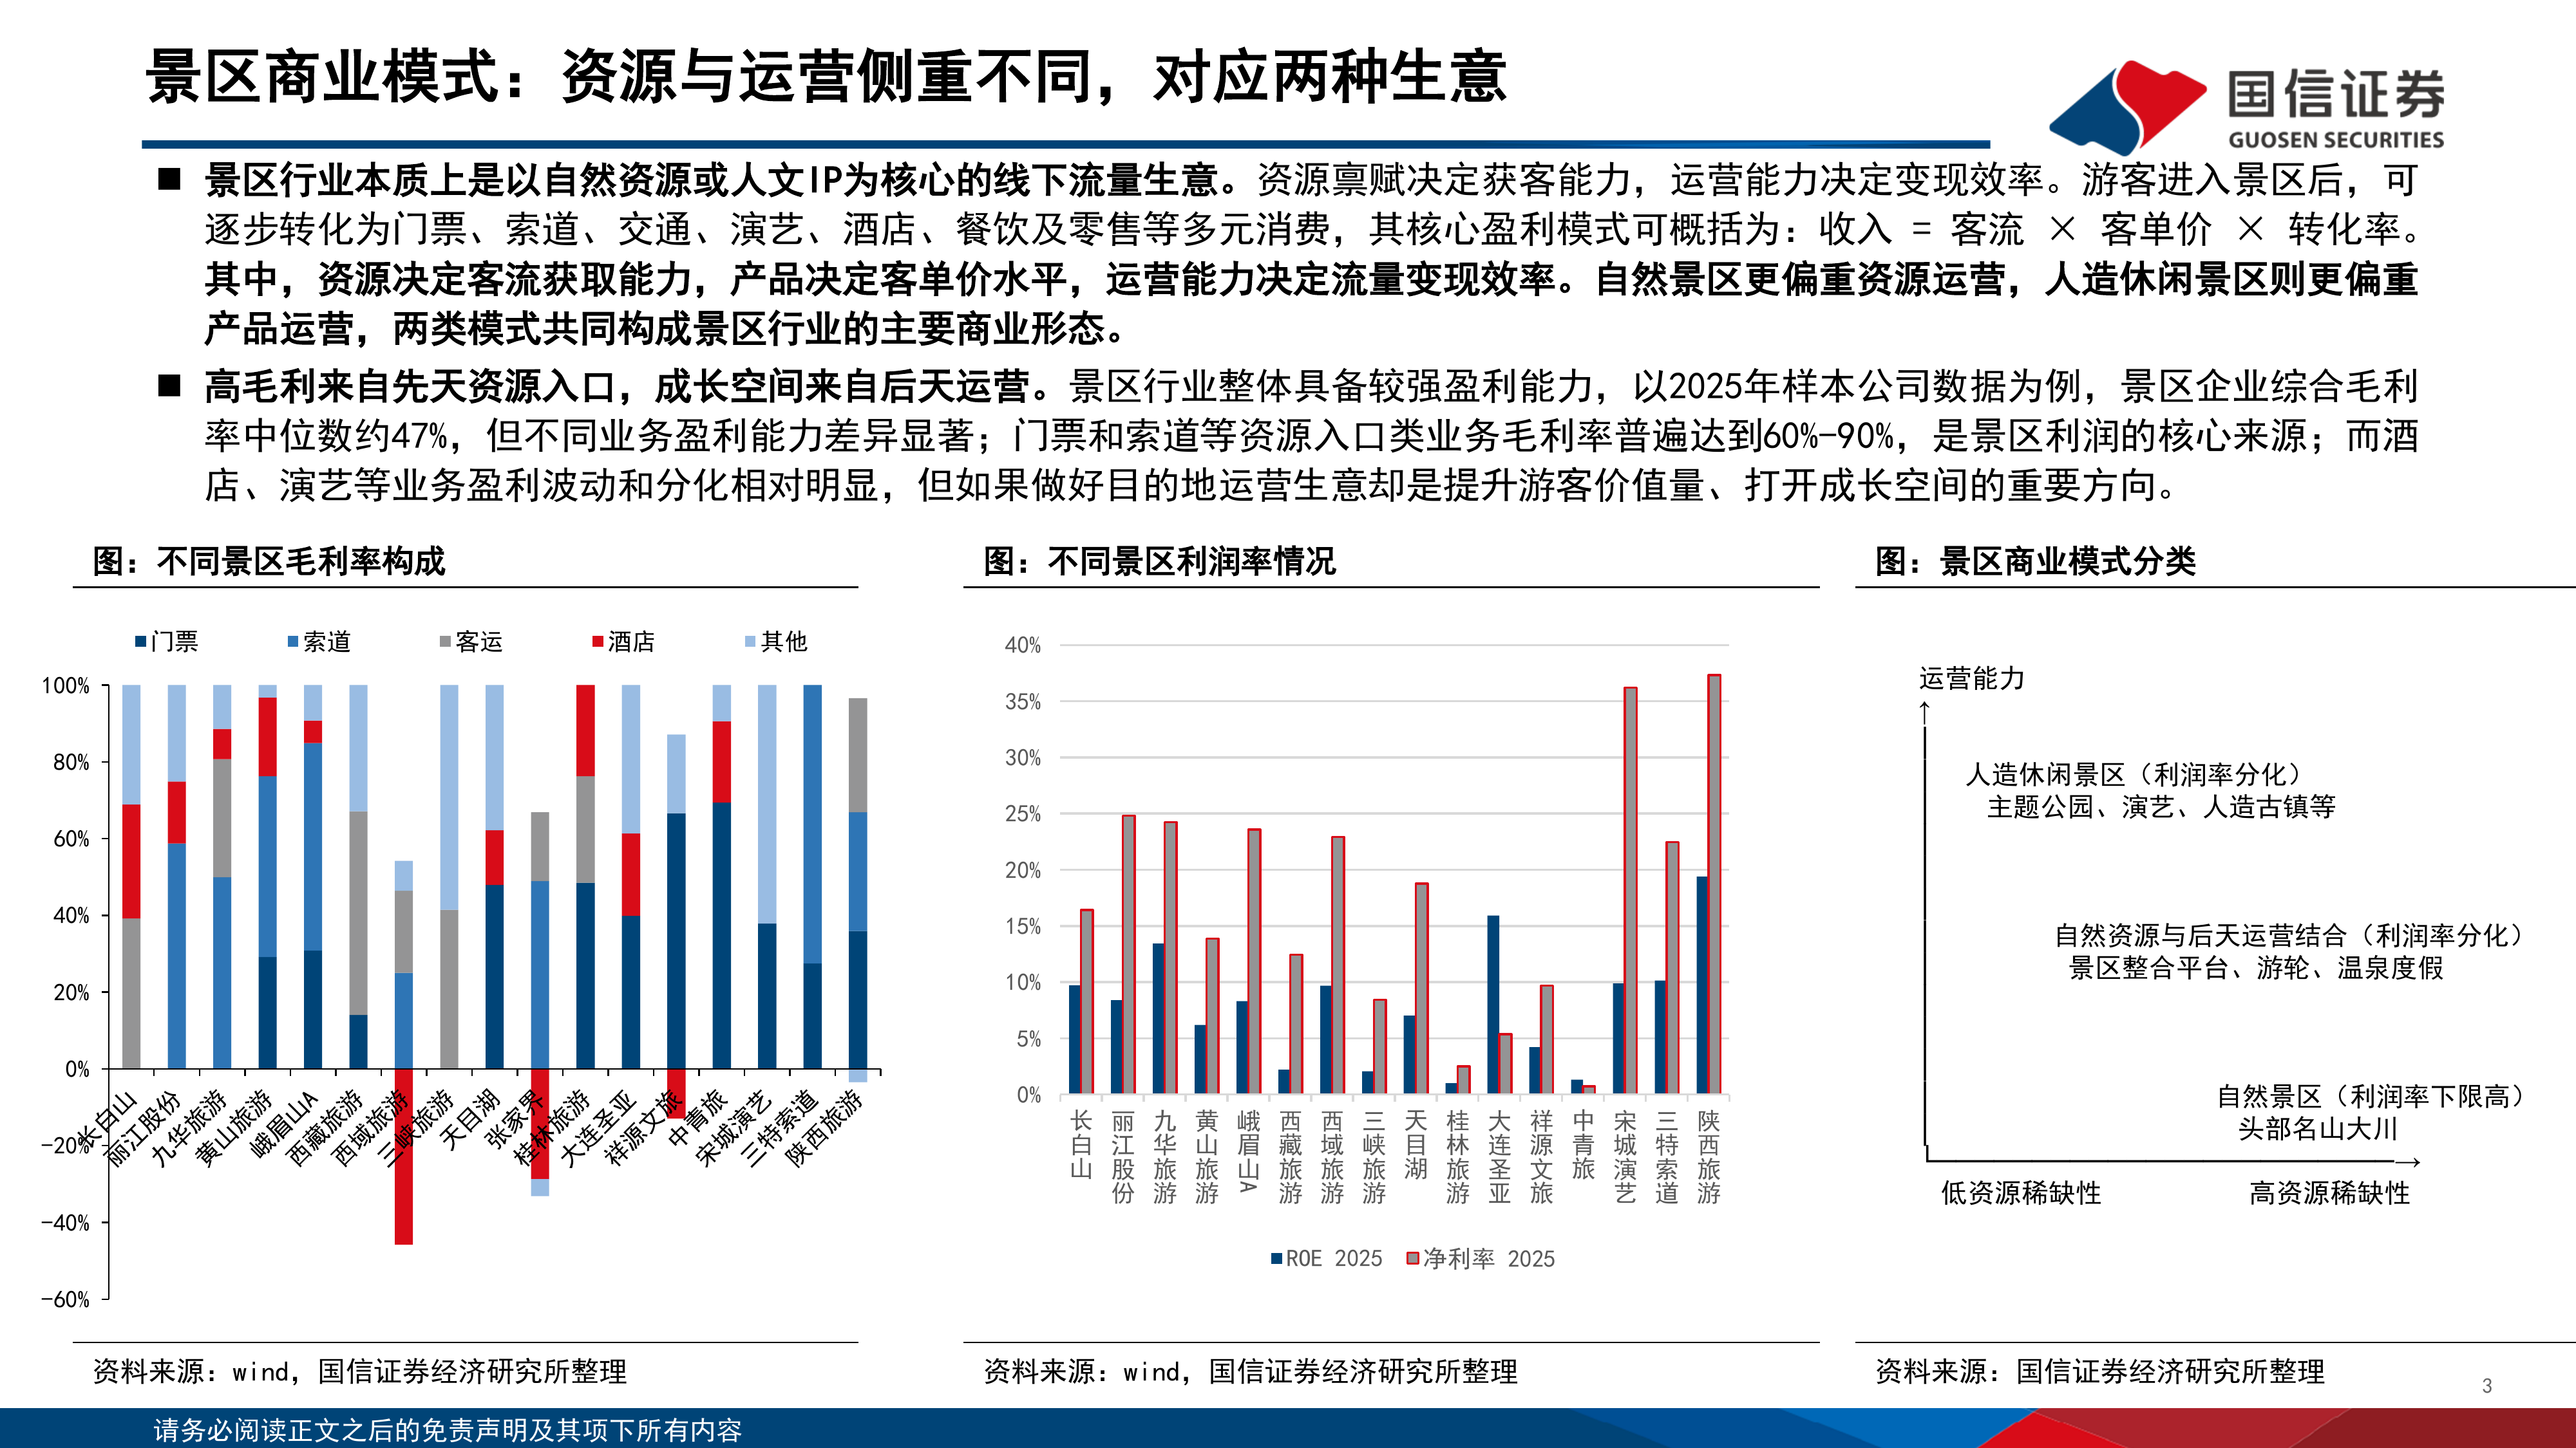Click chart title 图：不同景区毛利率构成

pos(269,562)
